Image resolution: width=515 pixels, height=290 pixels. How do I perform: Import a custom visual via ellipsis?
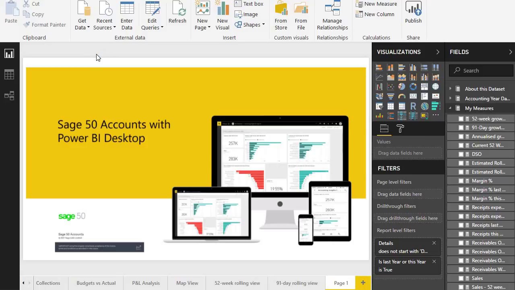point(436,115)
